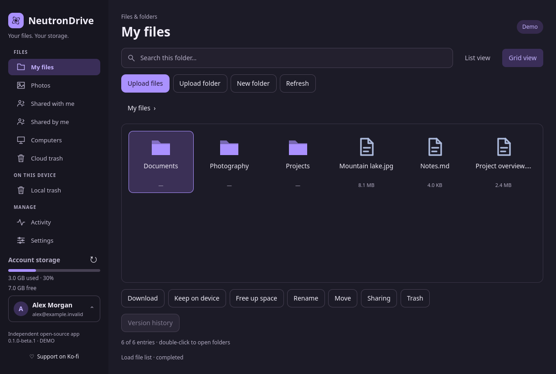Click the Local trash bin icon

(21, 190)
